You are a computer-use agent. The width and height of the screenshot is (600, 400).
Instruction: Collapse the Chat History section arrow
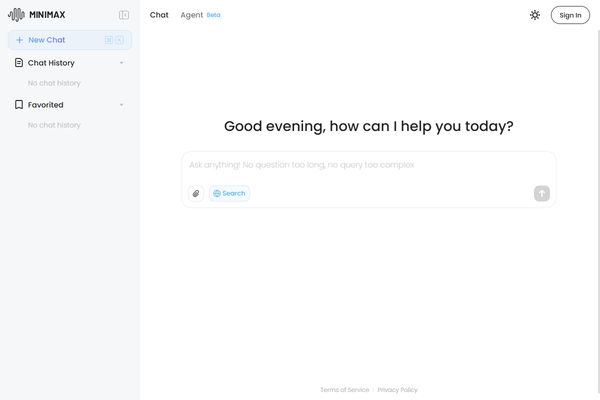[x=121, y=63]
